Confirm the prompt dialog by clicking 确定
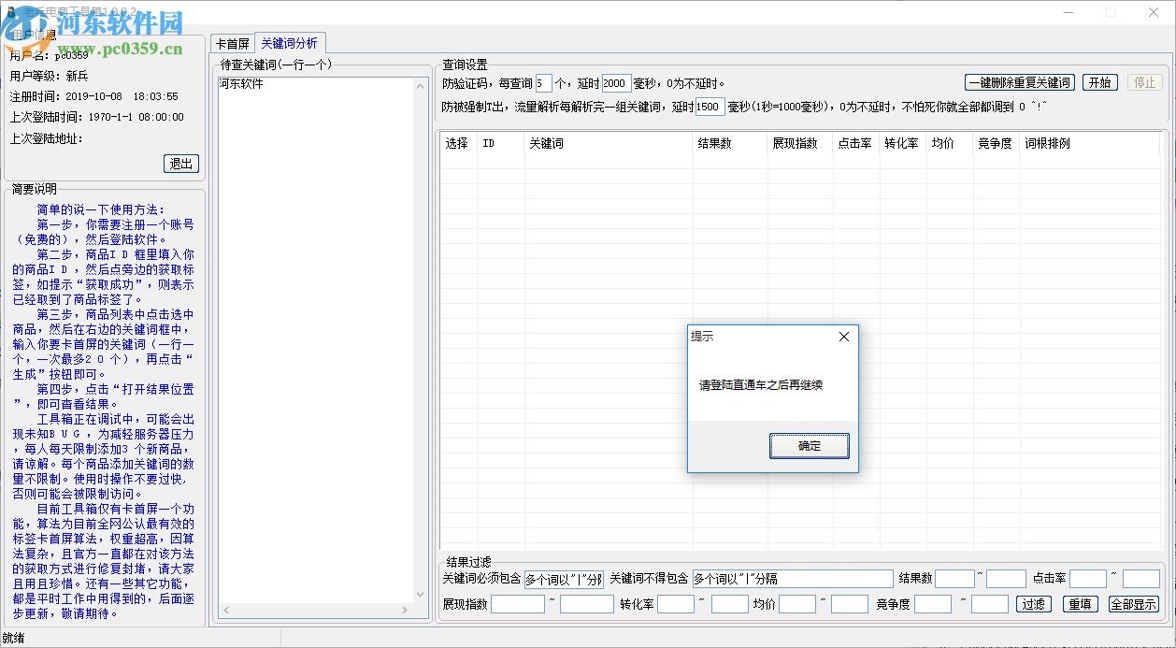 pyautogui.click(x=809, y=446)
